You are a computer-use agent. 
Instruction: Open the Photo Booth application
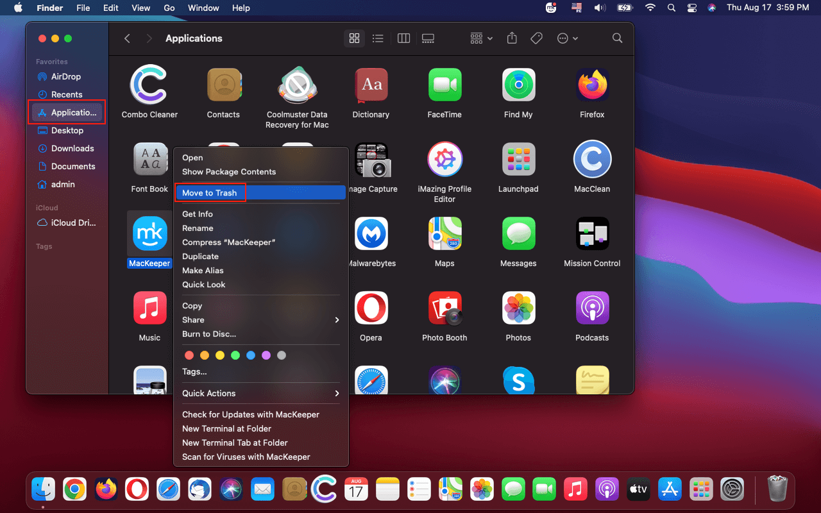(x=444, y=308)
